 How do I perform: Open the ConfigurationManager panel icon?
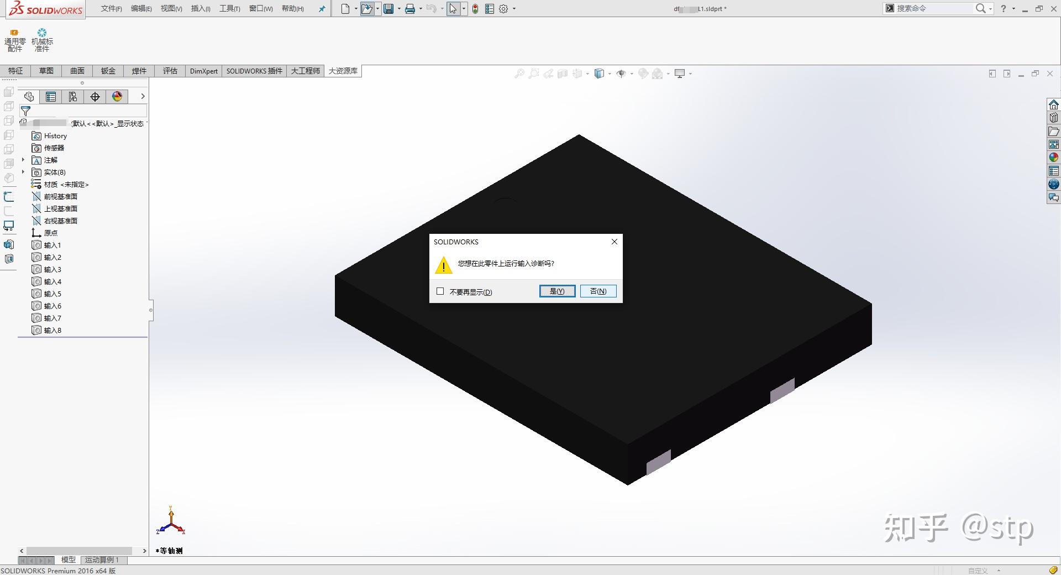point(72,96)
